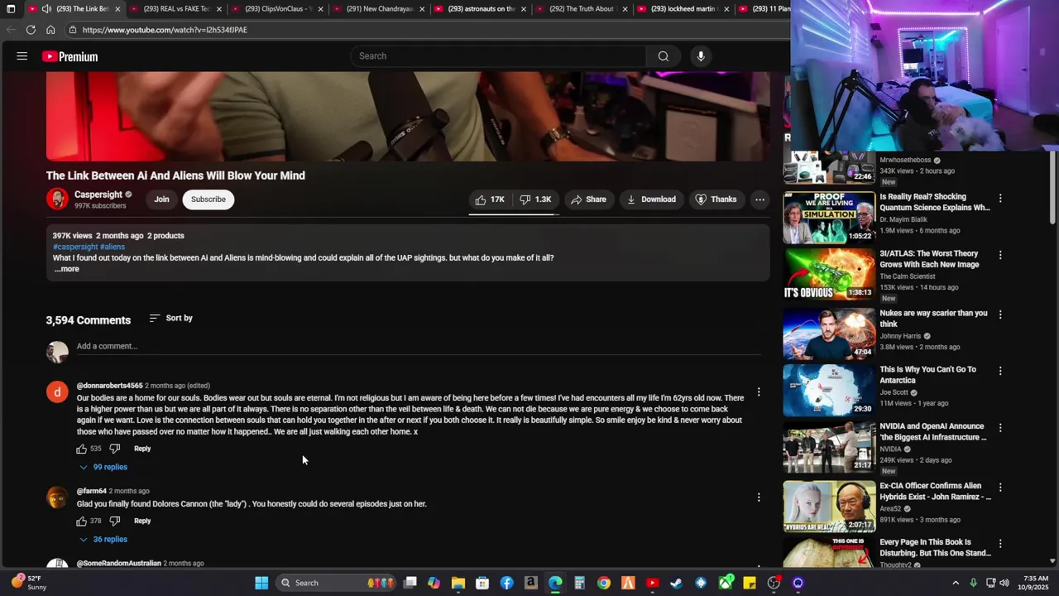Dislike the video with 1.3K thumbs down
Screen dimensions: 1059x596
pyautogui.click(x=535, y=199)
